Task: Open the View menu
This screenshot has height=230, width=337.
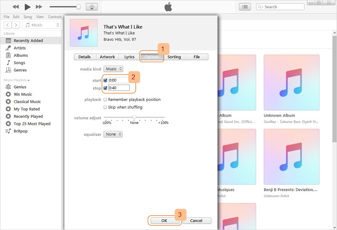Action: (x=40, y=17)
